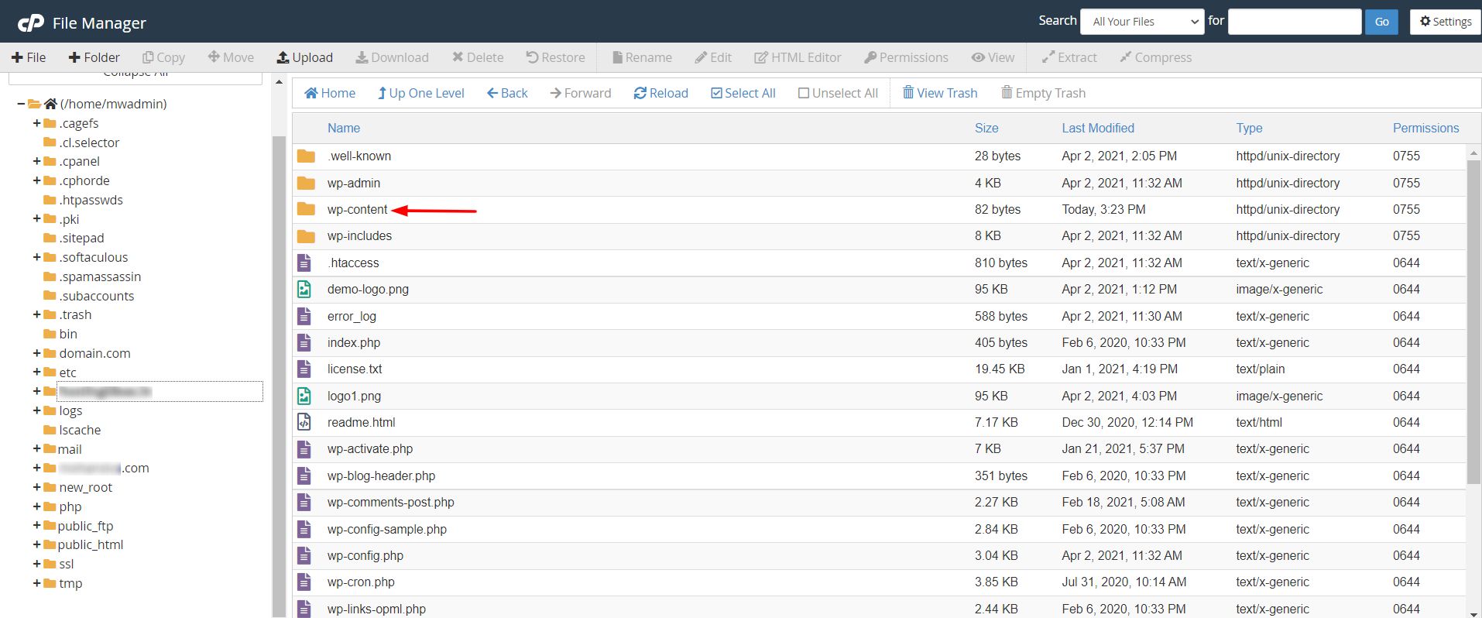Check the Select All checkbox

[717, 93]
